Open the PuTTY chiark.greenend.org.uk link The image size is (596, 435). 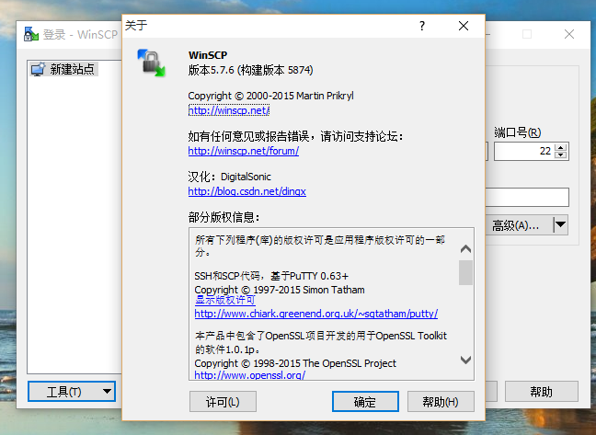(x=315, y=313)
